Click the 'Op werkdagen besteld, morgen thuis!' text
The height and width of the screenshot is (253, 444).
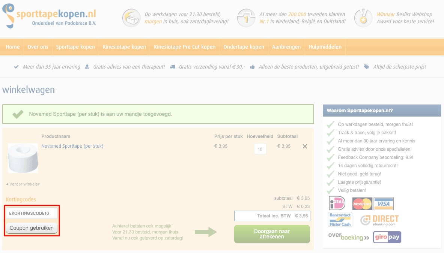coord(375,124)
